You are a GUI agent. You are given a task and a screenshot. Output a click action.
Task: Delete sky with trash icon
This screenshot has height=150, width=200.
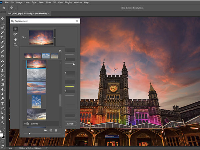point(56,130)
